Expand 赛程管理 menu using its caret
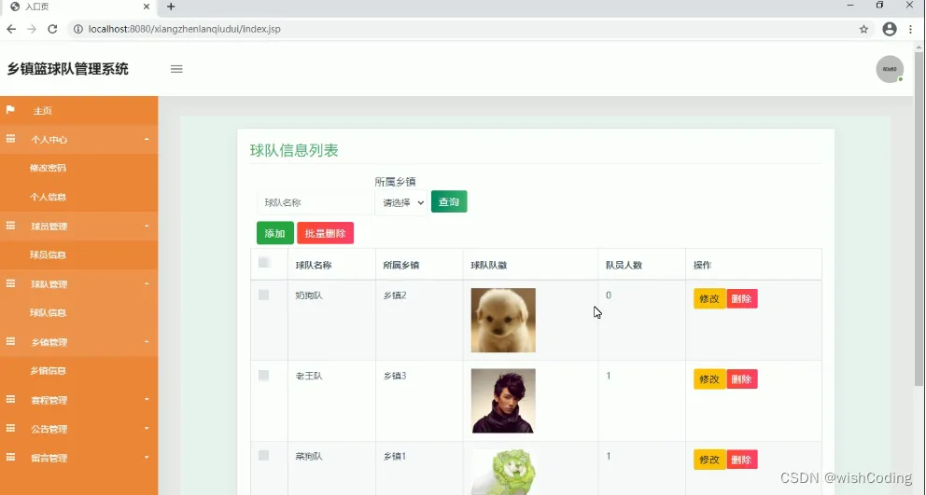This screenshot has width=926, height=495. (x=147, y=399)
